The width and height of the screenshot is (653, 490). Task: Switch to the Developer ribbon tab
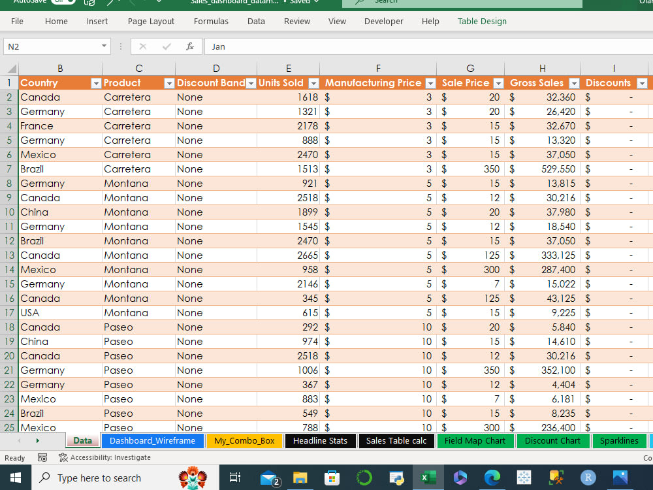pyautogui.click(x=383, y=22)
